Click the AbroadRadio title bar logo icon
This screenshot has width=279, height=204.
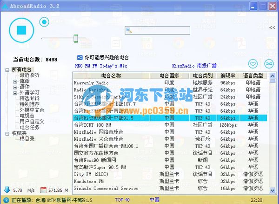click(x=5, y=6)
